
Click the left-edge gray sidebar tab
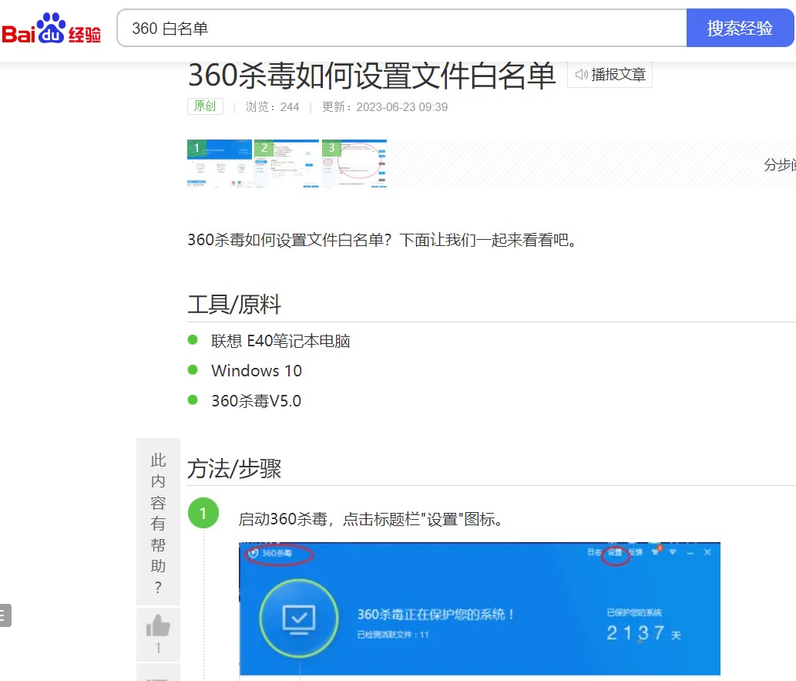point(5,615)
